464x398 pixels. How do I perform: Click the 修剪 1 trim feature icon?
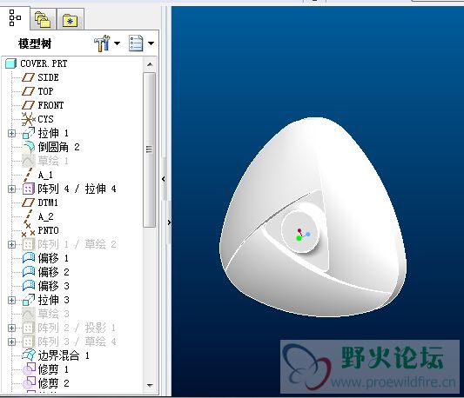tap(29, 369)
